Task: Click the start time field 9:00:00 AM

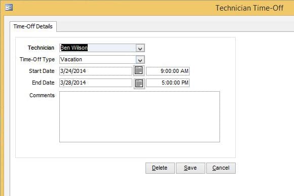Action: (168, 71)
